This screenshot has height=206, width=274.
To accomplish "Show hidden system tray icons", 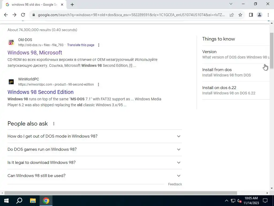I will point(226,201).
